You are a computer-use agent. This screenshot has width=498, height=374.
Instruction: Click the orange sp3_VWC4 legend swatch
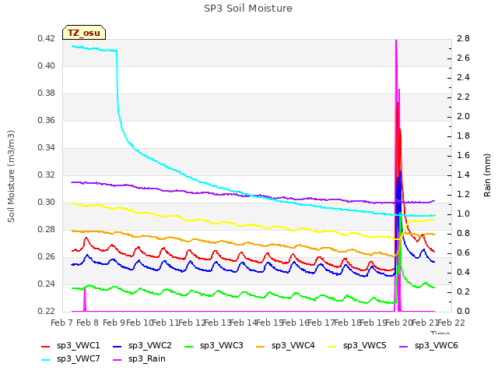pyautogui.click(x=261, y=346)
